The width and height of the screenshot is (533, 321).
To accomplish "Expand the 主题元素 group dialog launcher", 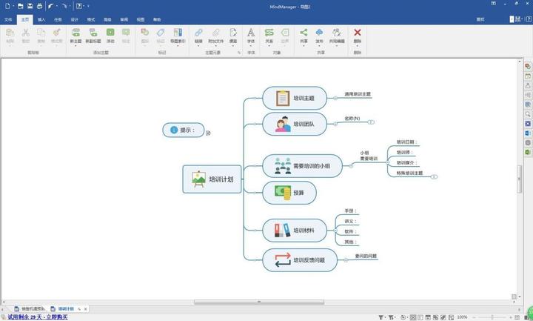I will [239, 53].
